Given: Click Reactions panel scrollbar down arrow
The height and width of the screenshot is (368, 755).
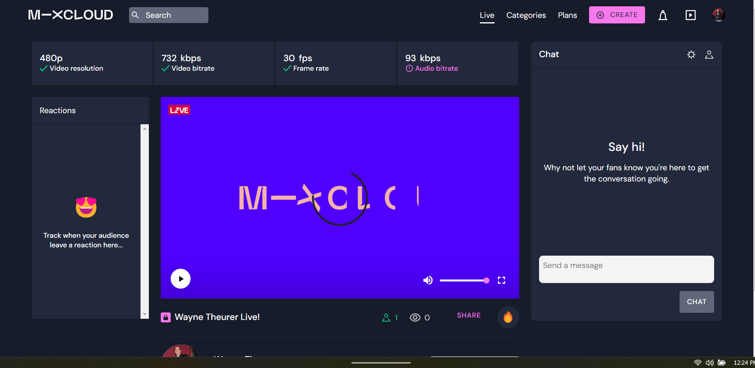Looking at the screenshot, I should click(x=145, y=314).
